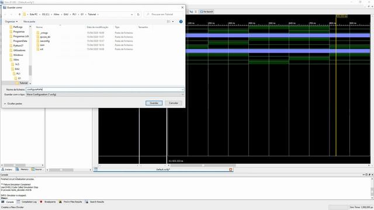Click the blue help icon in the dialog
374x210 pixels.
[181, 22]
